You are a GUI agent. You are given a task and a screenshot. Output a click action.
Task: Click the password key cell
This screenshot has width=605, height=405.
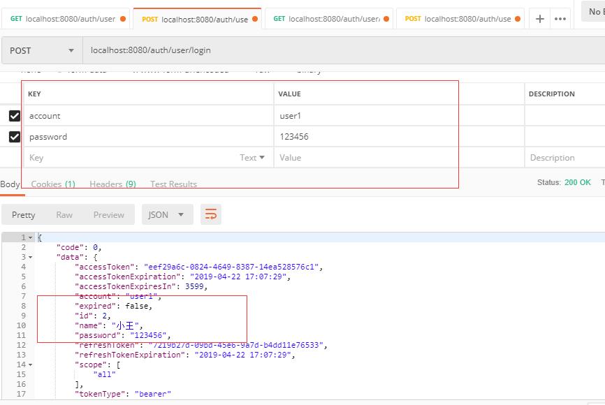(149, 137)
